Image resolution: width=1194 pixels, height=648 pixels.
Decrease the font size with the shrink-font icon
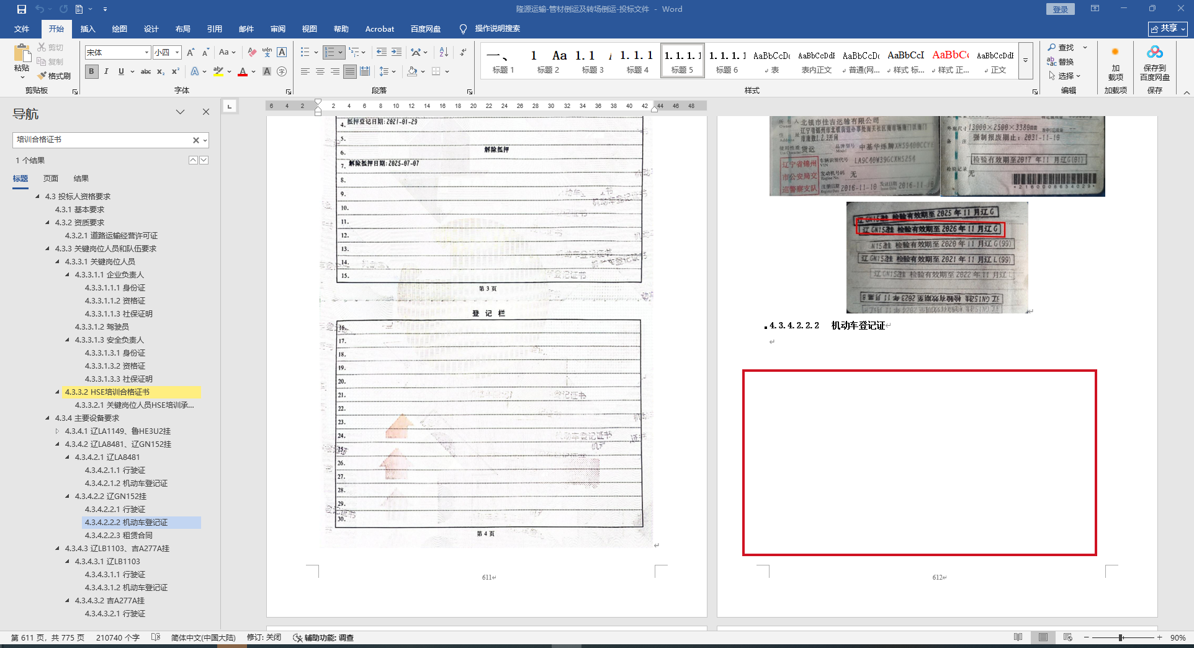coord(205,52)
